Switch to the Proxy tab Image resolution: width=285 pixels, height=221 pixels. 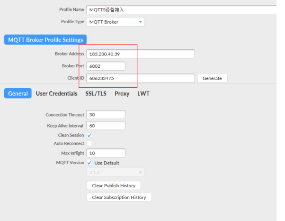click(x=122, y=93)
